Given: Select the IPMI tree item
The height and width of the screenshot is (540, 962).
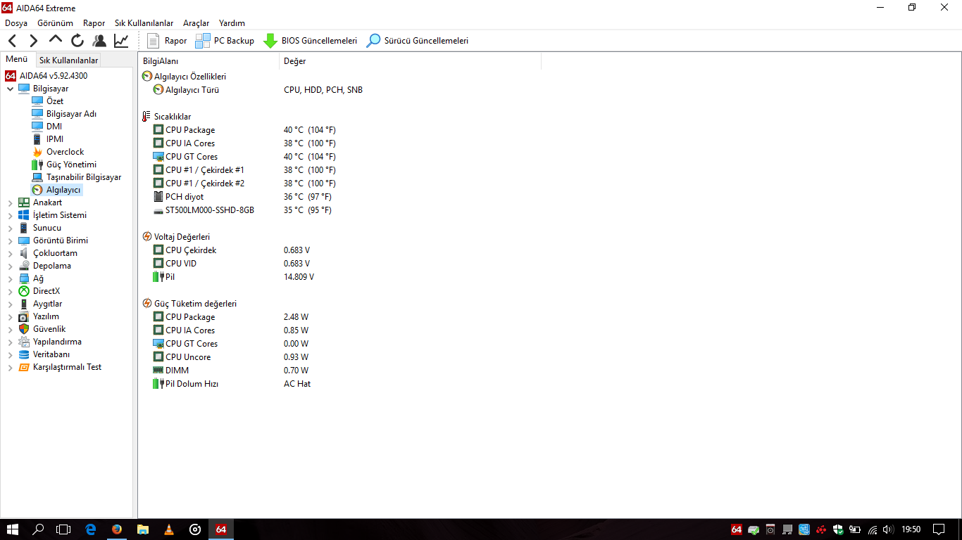Looking at the screenshot, I should 55,139.
